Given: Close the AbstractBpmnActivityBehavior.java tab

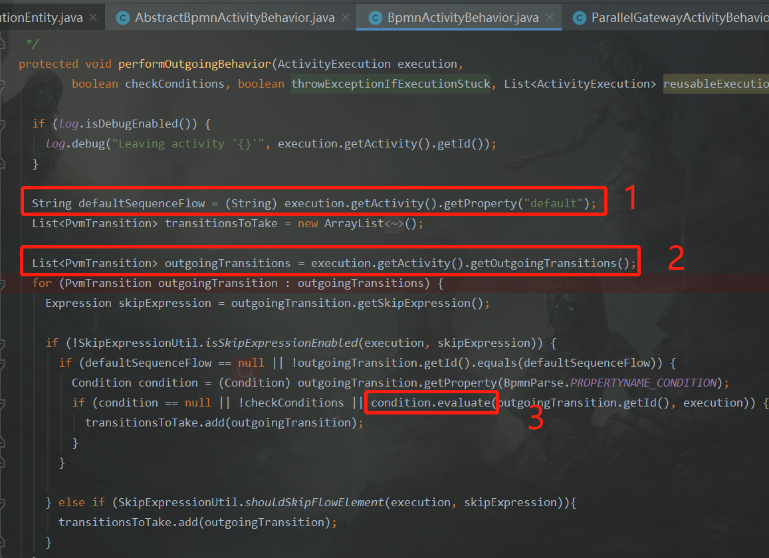Looking at the screenshot, I should pyautogui.click(x=346, y=18).
